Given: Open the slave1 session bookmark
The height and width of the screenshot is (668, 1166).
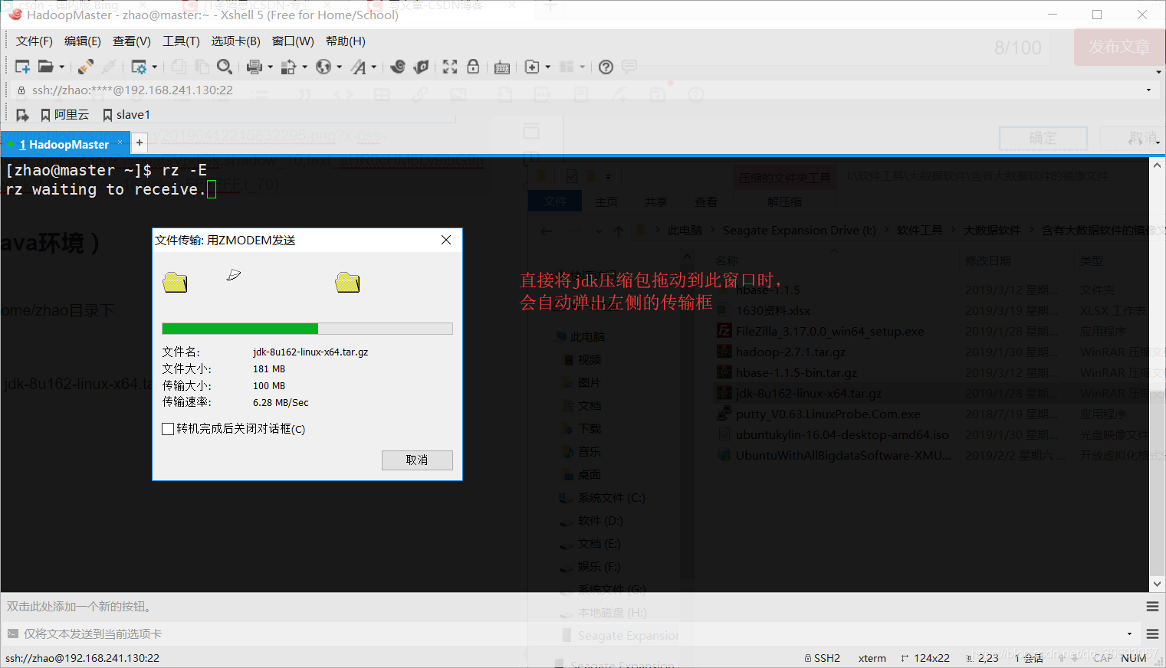Looking at the screenshot, I should [126, 115].
